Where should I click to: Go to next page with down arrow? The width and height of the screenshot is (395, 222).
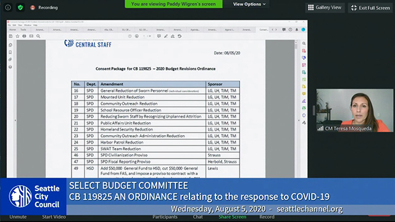(137, 36)
